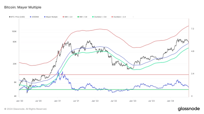Click the 100K price axis label
This screenshot has height=114, width=204.
coord(14,31)
